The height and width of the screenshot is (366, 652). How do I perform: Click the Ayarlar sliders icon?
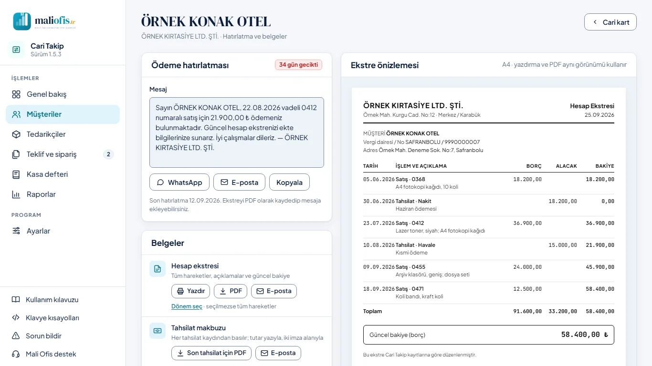tap(16, 231)
